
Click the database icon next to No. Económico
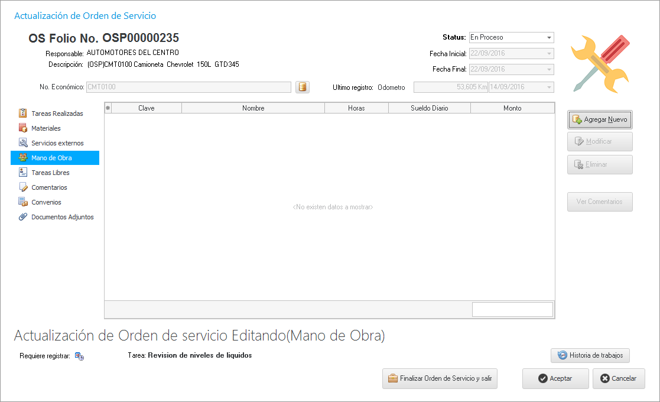(302, 87)
